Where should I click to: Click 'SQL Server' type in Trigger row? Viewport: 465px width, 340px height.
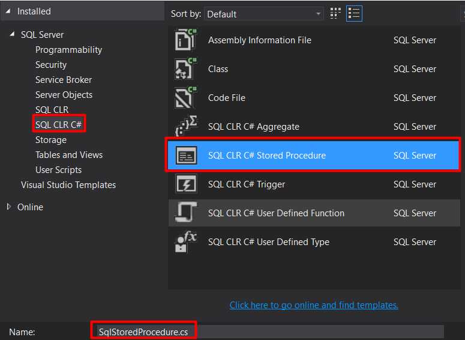tap(415, 184)
